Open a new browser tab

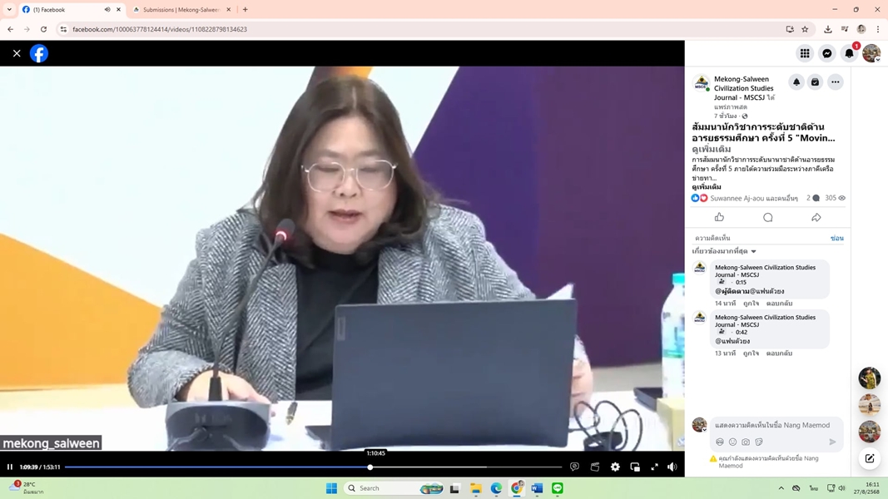click(246, 10)
